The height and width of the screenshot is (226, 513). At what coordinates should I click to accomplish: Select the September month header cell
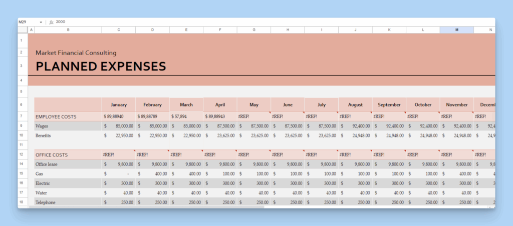(389, 105)
